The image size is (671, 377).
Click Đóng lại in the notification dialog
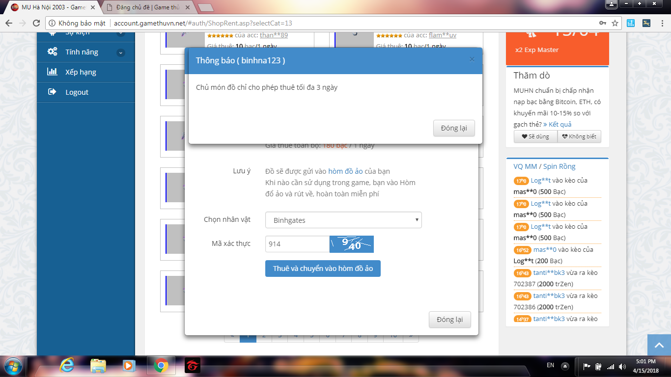coord(453,128)
